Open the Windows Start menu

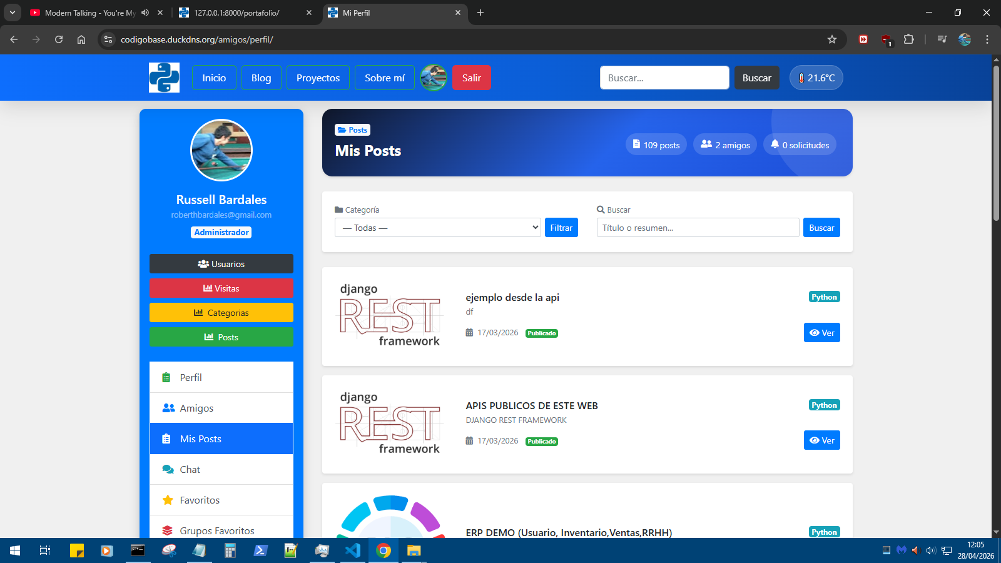click(15, 550)
